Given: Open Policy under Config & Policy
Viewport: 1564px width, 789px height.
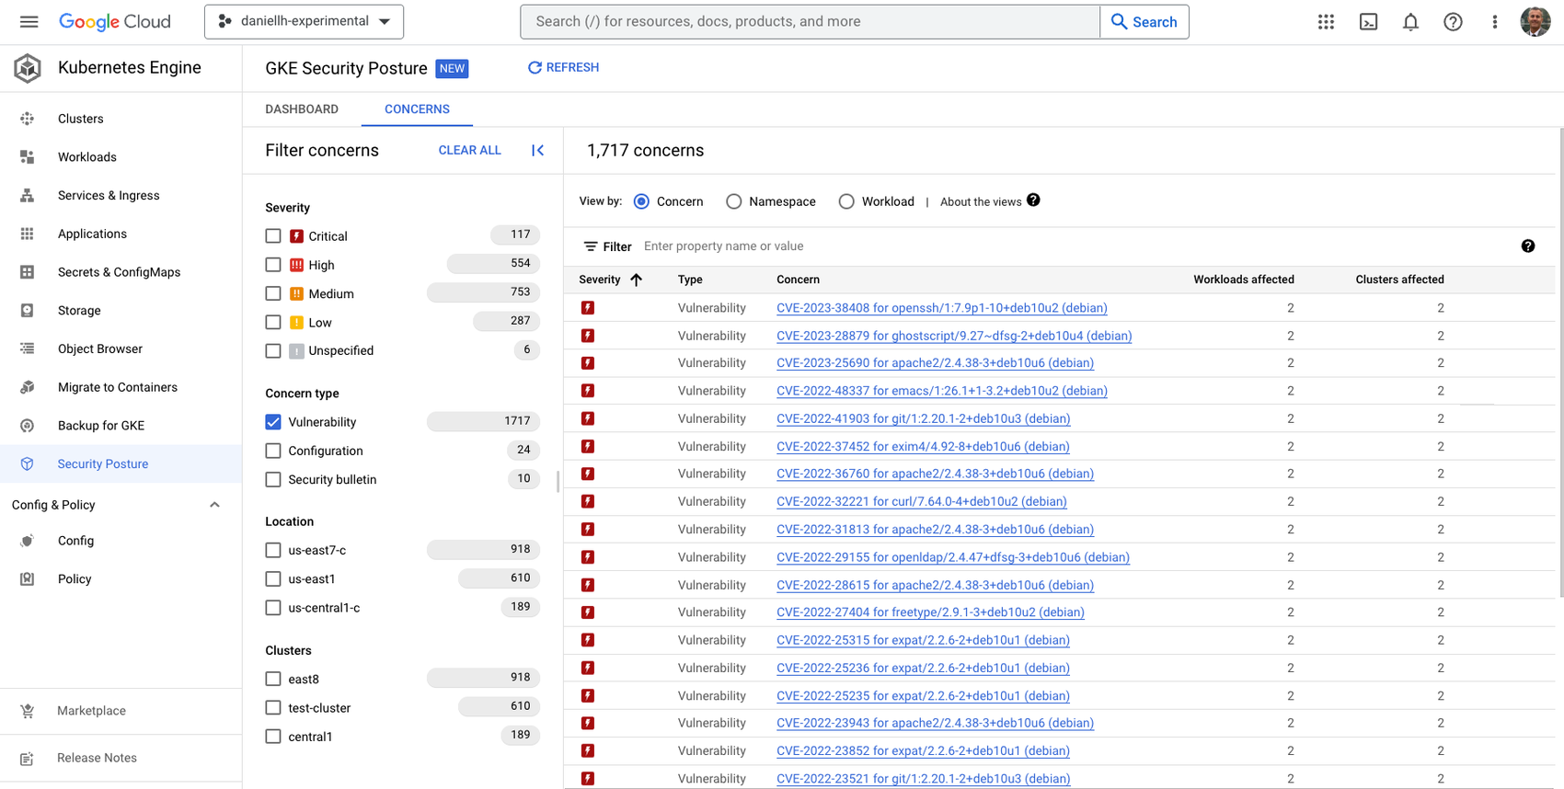Looking at the screenshot, I should (75, 579).
